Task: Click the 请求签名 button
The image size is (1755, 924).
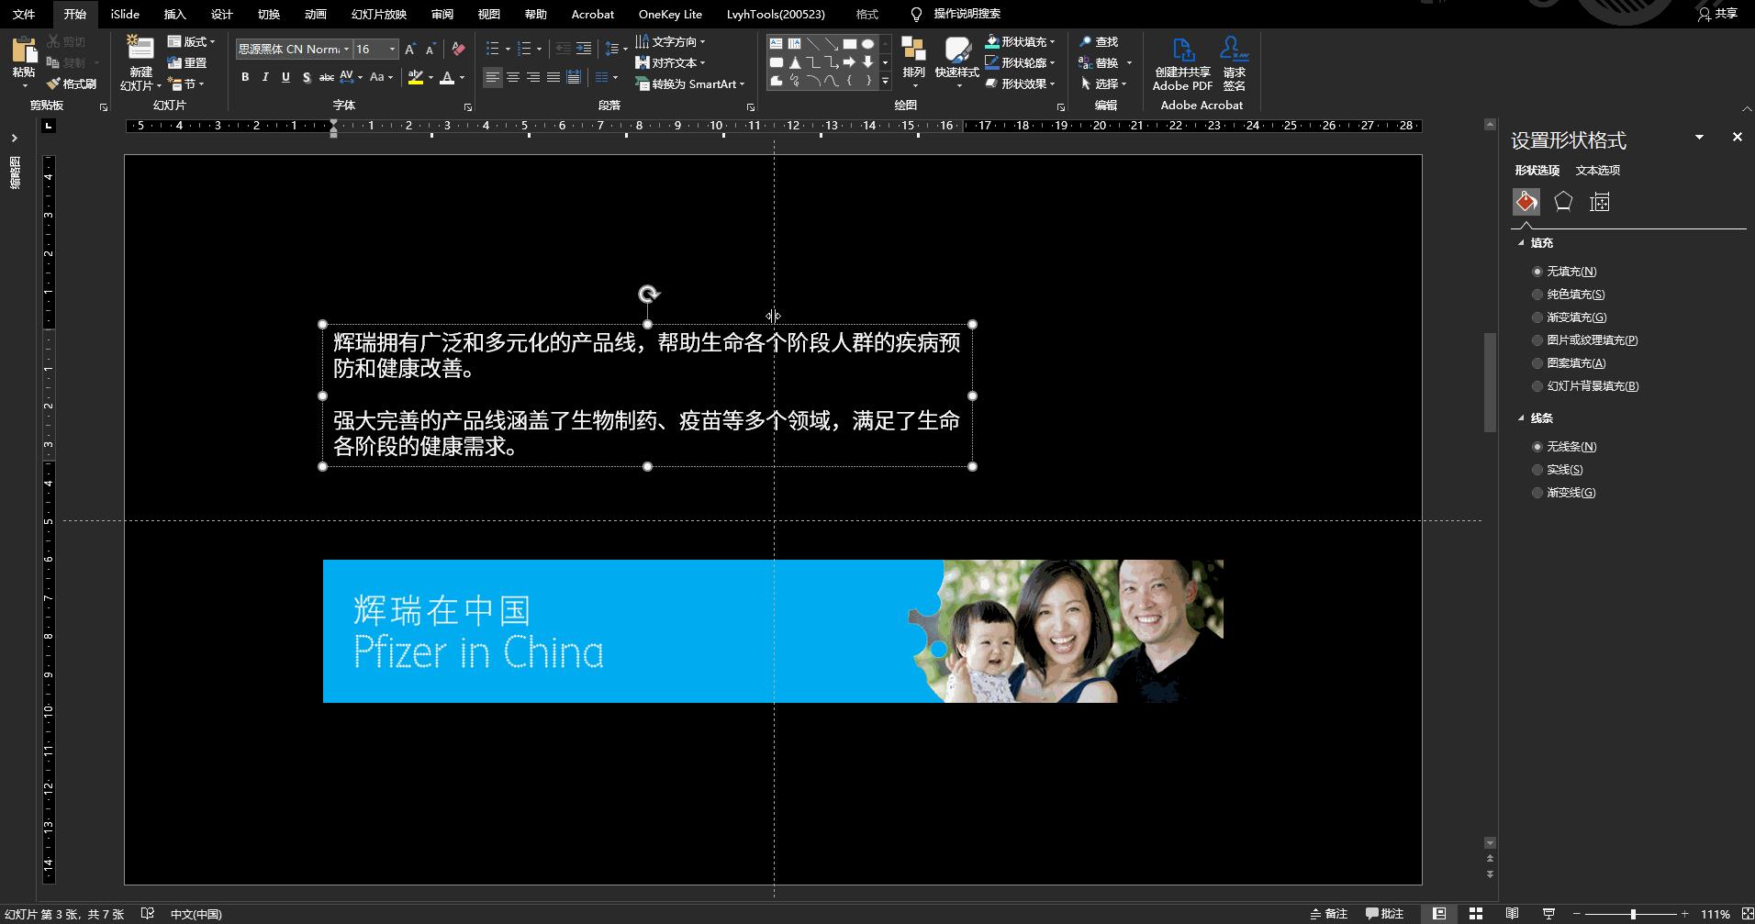Action: point(1234,61)
